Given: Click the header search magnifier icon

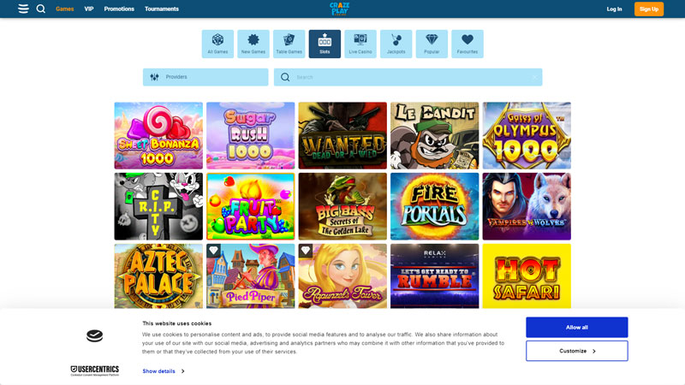Looking at the screenshot, I should [x=40, y=9].
